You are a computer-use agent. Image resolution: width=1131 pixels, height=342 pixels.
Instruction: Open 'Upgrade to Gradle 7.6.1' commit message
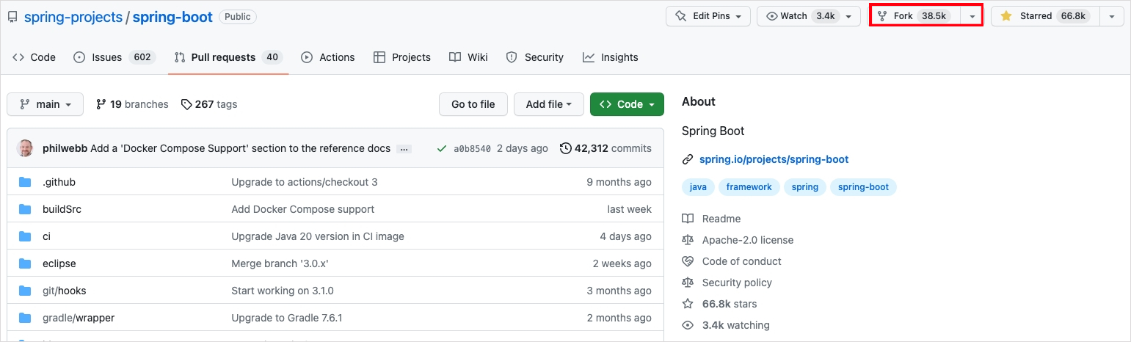287,318
